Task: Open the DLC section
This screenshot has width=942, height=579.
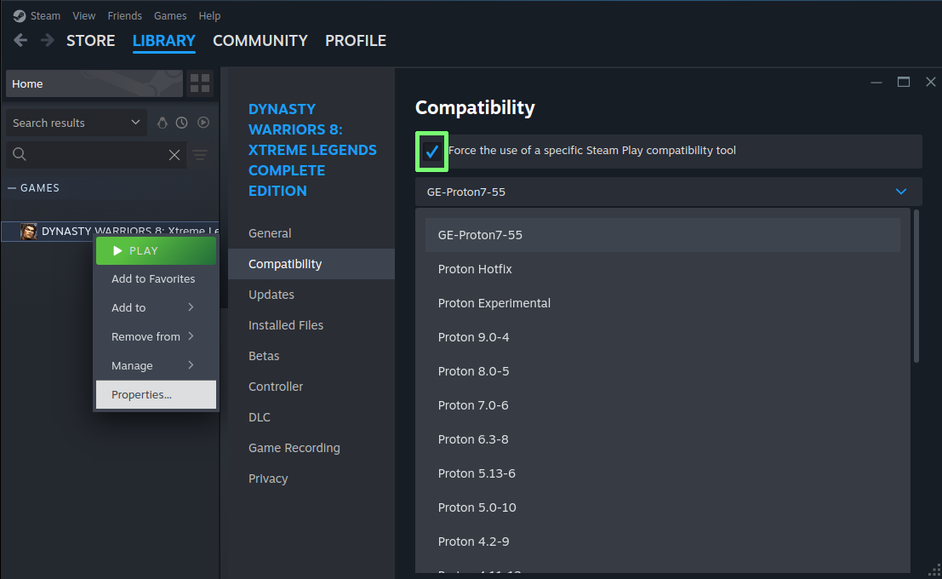Action: click(x=311, y=417)
